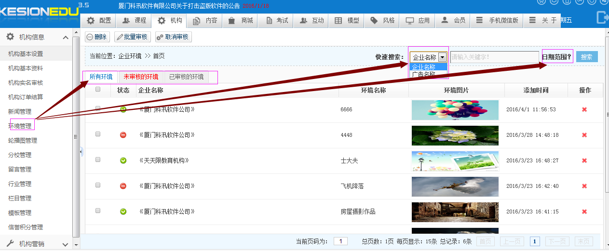Collapse the 机构信息 sidebar section

click(x=66, y=37)
